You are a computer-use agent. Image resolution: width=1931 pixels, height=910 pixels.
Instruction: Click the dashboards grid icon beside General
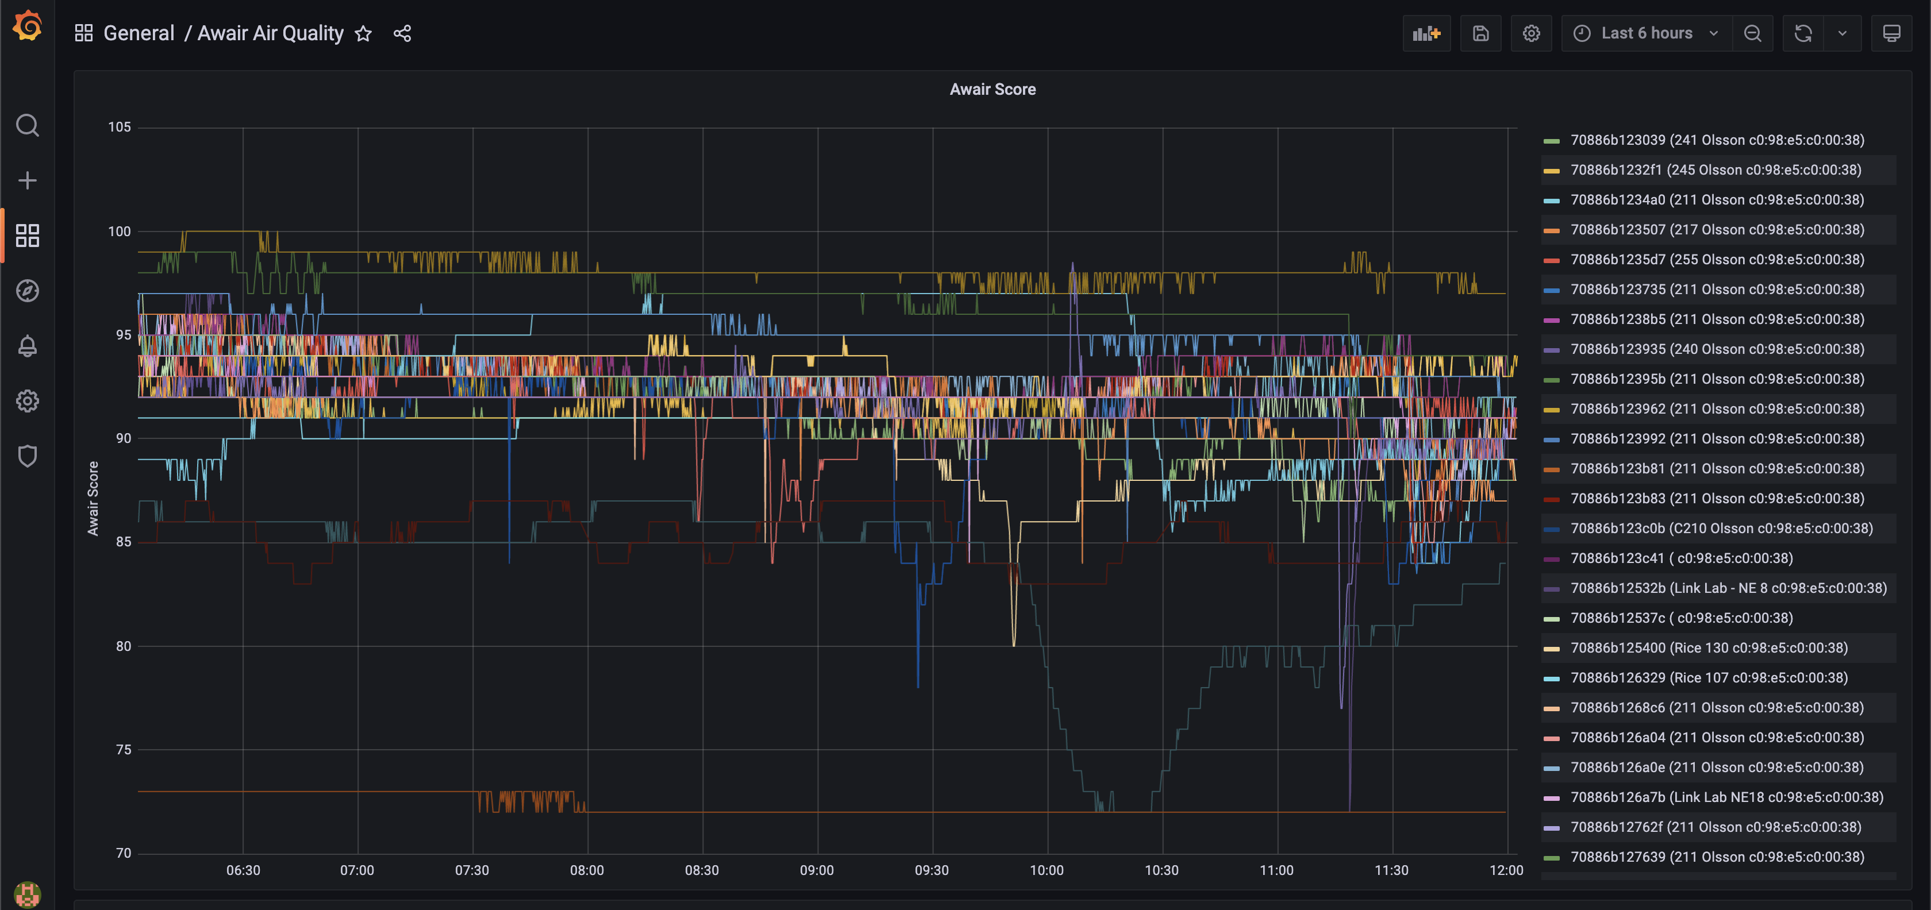click(83, 33)
